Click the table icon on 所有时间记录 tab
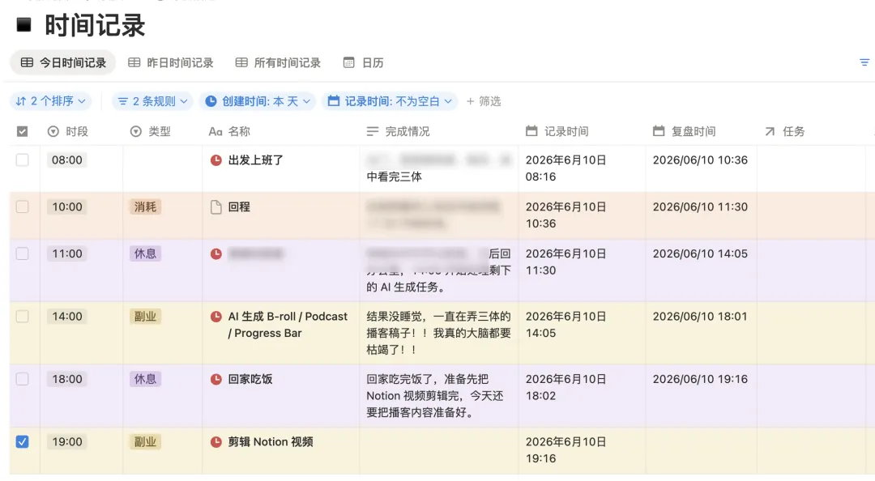This screenshot has width=875, height=481. click(241, 62)
